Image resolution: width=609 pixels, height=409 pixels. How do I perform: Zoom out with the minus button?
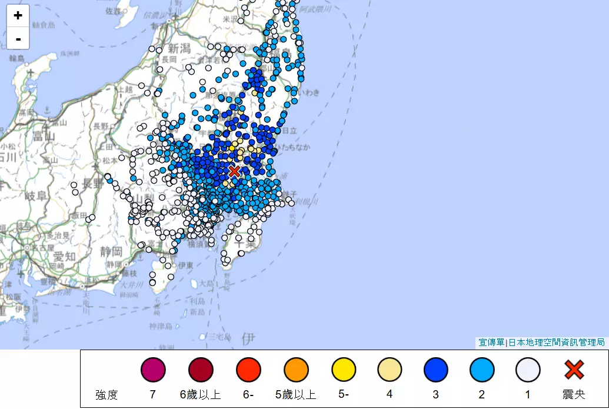click(18, 39)
